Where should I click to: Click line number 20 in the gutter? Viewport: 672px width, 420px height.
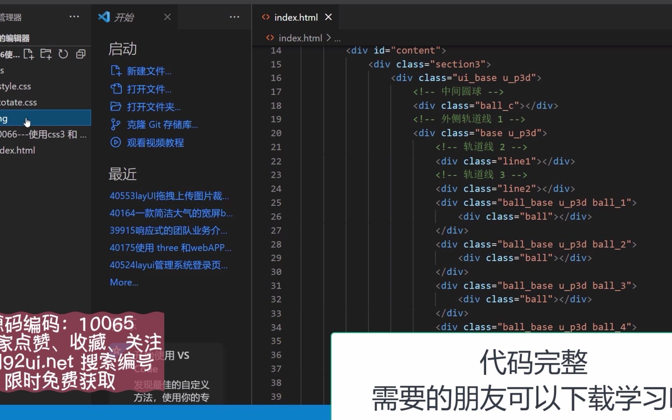[x=276, y=133]
